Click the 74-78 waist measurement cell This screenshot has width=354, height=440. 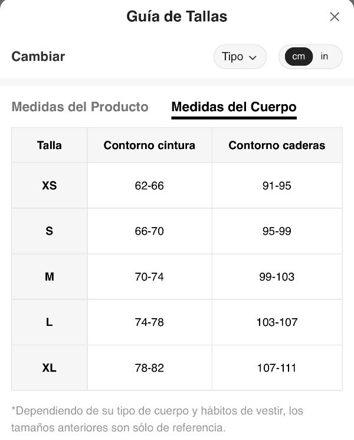pos(149,322)
